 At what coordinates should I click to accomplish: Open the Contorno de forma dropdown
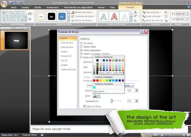pyautogui.click(x=82, y=16)
